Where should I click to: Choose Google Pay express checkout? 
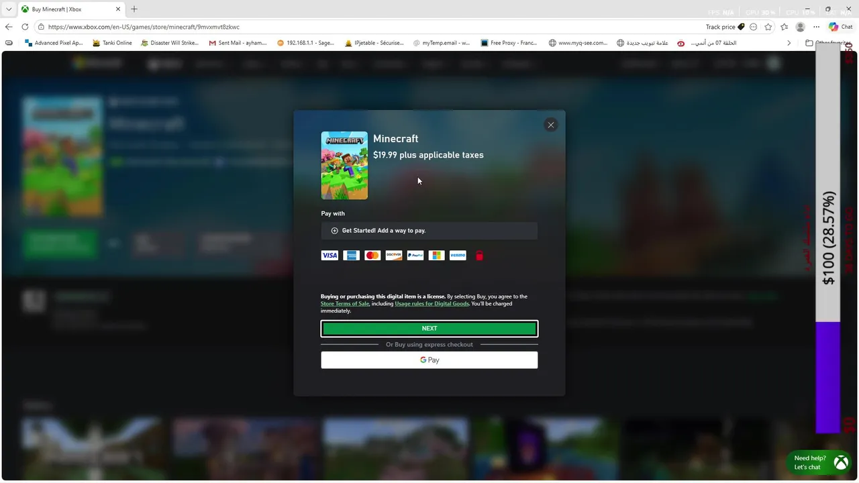coord(429,360)
